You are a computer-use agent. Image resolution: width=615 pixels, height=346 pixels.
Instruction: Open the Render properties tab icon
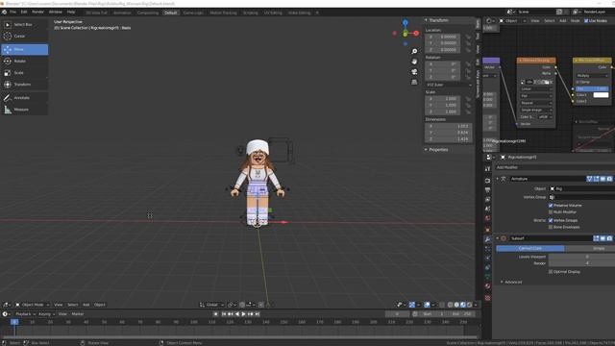[487, 181]
